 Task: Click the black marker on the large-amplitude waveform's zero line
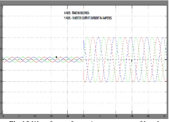132,61
